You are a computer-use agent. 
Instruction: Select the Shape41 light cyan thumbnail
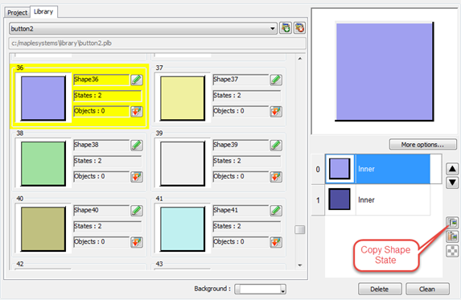pyautogui.click(x=183, y=229)
